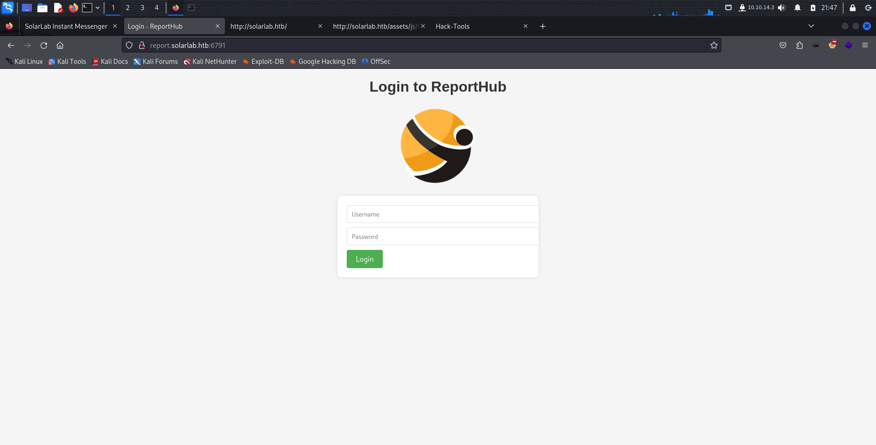Click the Firefox reload page icon
This screenshot has height=445, width=876.
pyautogui.click(x=44, y=45)
